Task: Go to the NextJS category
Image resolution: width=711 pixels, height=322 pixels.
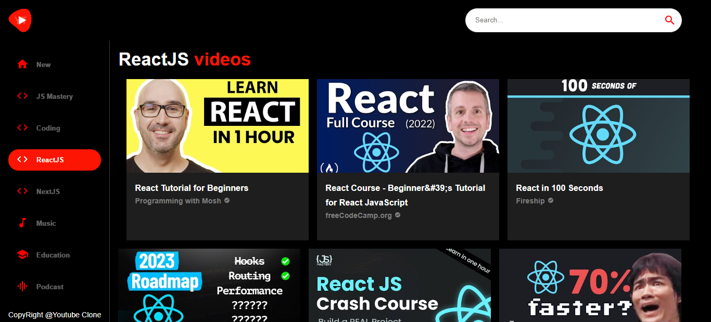Action: click(x=48, y=191)
